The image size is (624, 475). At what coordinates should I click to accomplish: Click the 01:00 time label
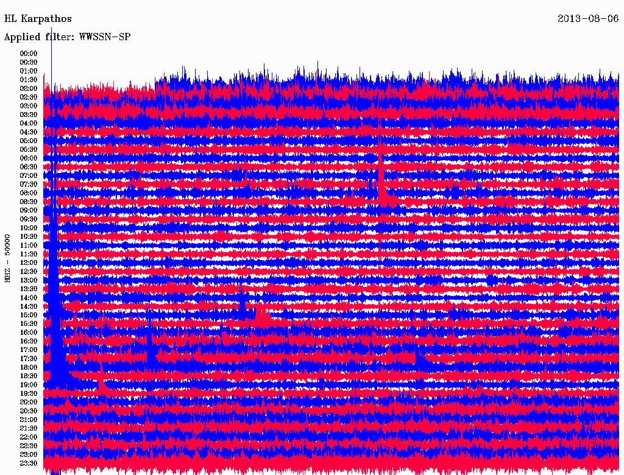(x=29, y=71)
